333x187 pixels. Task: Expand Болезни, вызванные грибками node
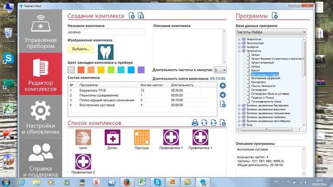click(x=239, y=117)
